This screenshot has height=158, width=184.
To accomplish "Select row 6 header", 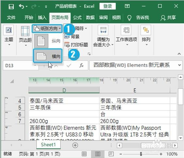I will [20, 114].
